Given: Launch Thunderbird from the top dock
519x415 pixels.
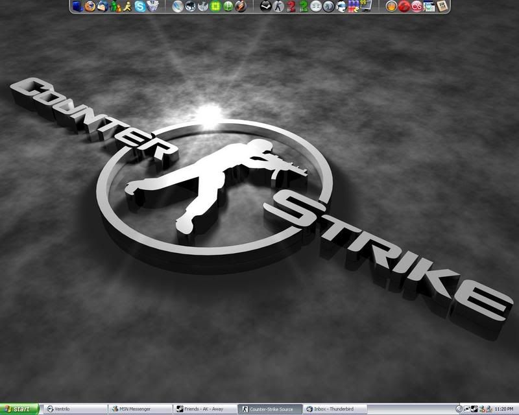Looking at the screenshot, I should (x=103, y=6).
